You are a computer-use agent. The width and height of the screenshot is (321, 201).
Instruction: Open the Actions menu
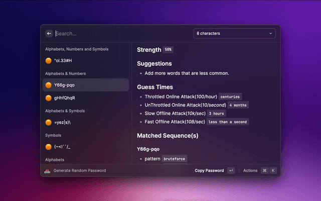pos(250,171)
